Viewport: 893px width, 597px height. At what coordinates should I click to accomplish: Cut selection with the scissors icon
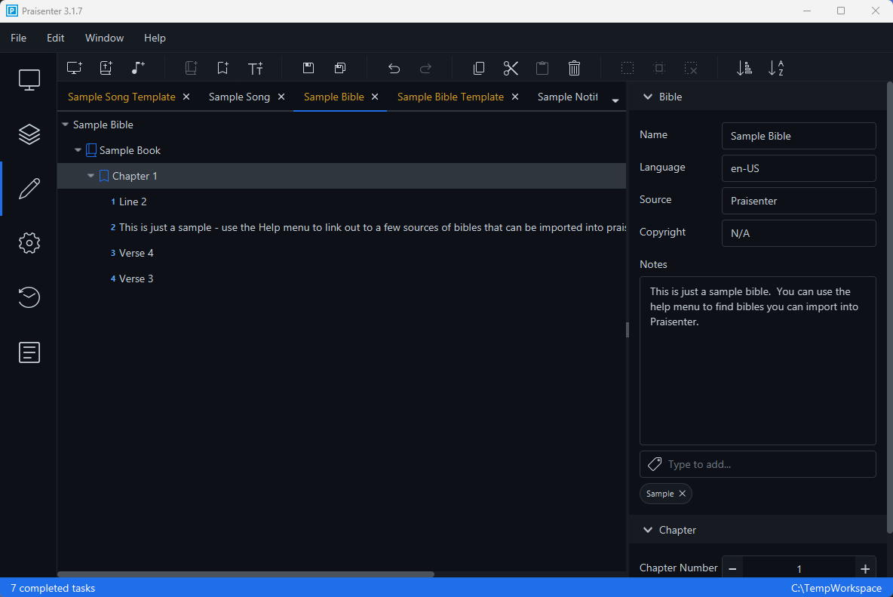tap(511, 68)
